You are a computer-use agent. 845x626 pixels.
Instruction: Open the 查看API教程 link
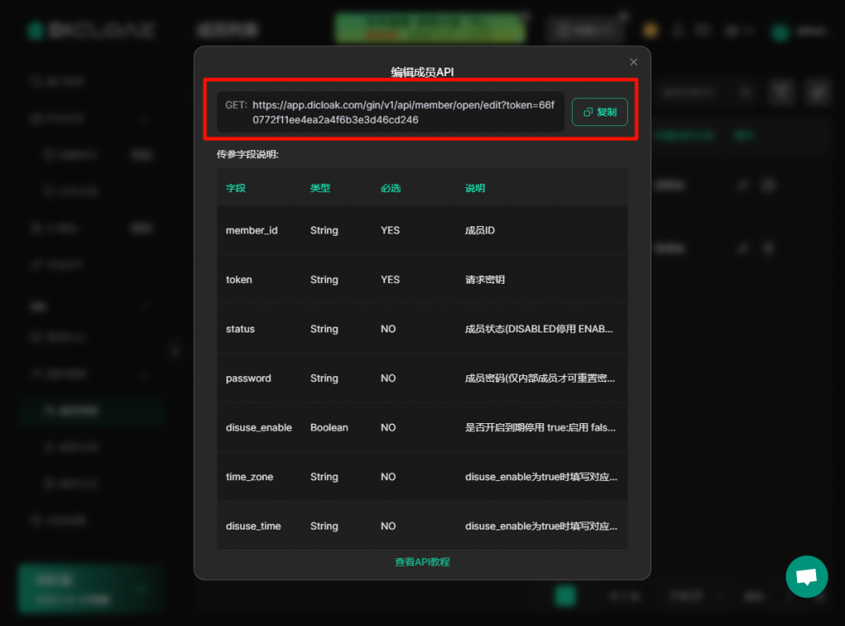pyautogui.click(x=422, y=562)
